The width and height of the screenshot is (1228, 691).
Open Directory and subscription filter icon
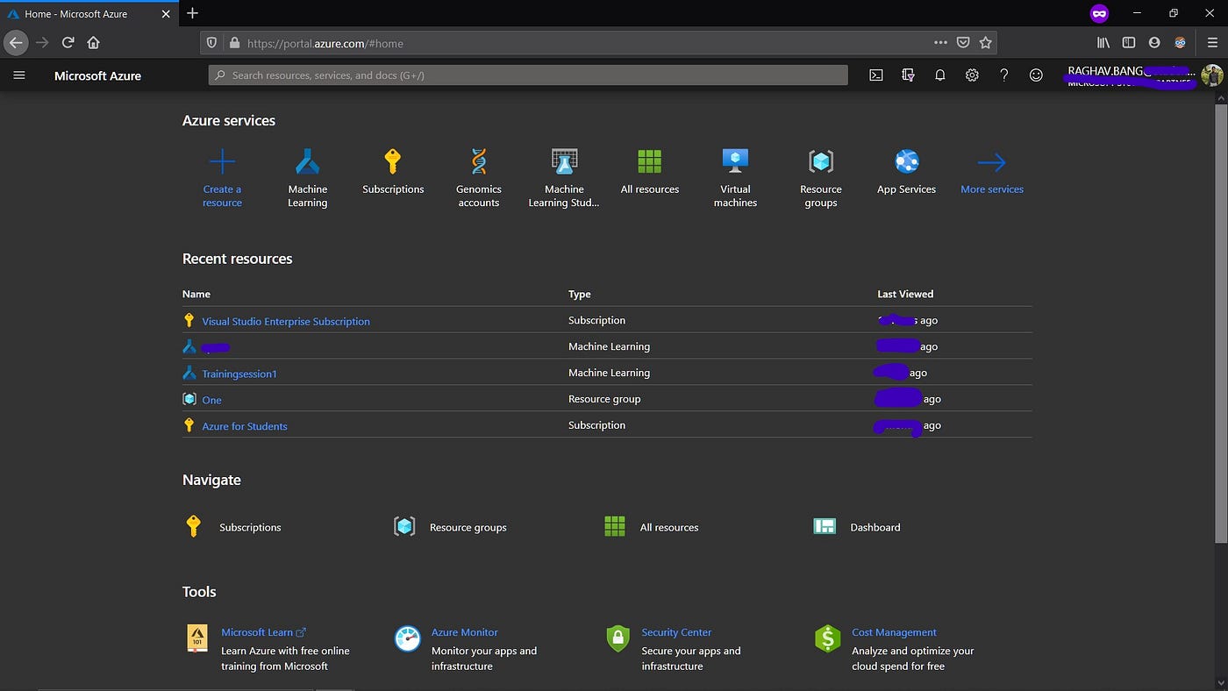click(908, 75)
